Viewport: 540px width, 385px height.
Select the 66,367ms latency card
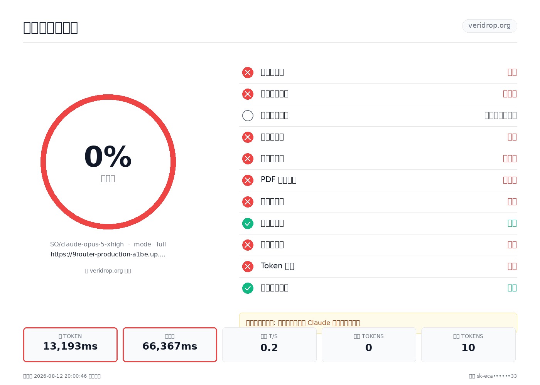[170, 345]
